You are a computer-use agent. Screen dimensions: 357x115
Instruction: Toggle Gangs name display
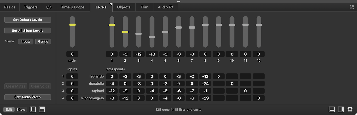click(43, 41)
